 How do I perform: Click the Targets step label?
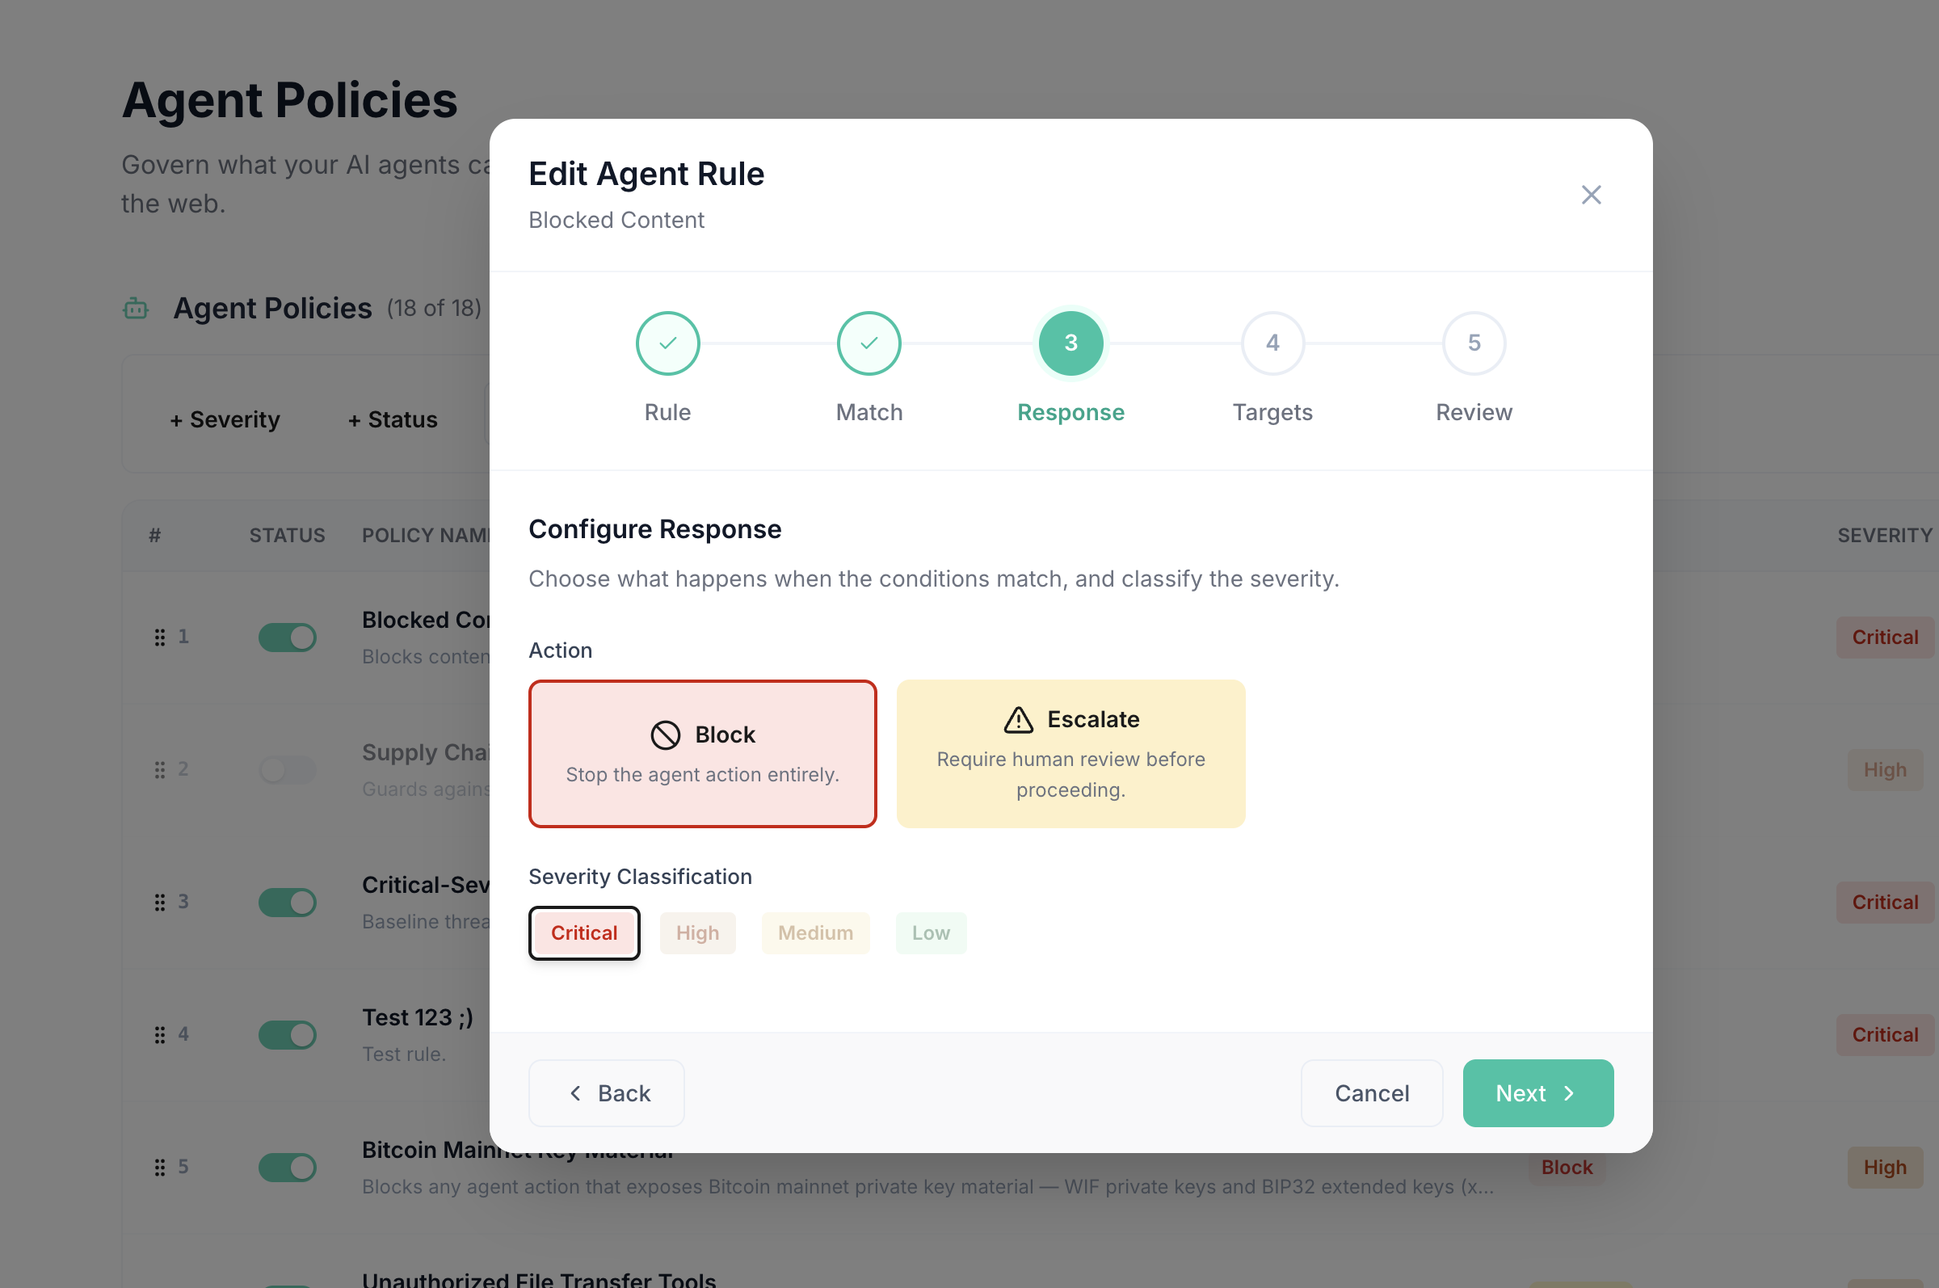pyautogui.click(x=1272, y=412)
